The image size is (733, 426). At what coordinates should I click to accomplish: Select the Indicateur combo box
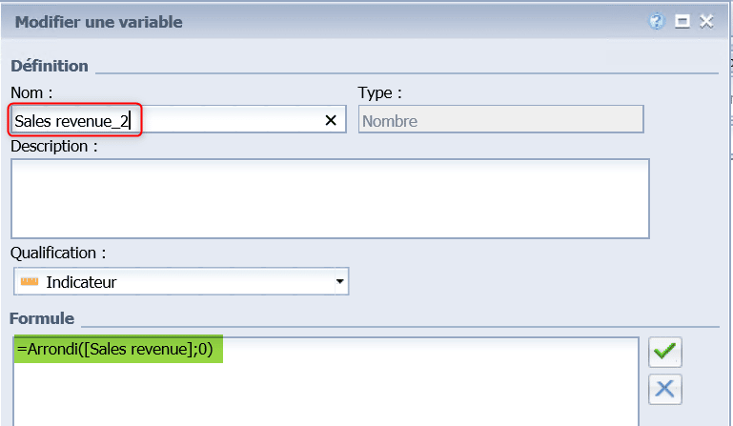point(181,281)
